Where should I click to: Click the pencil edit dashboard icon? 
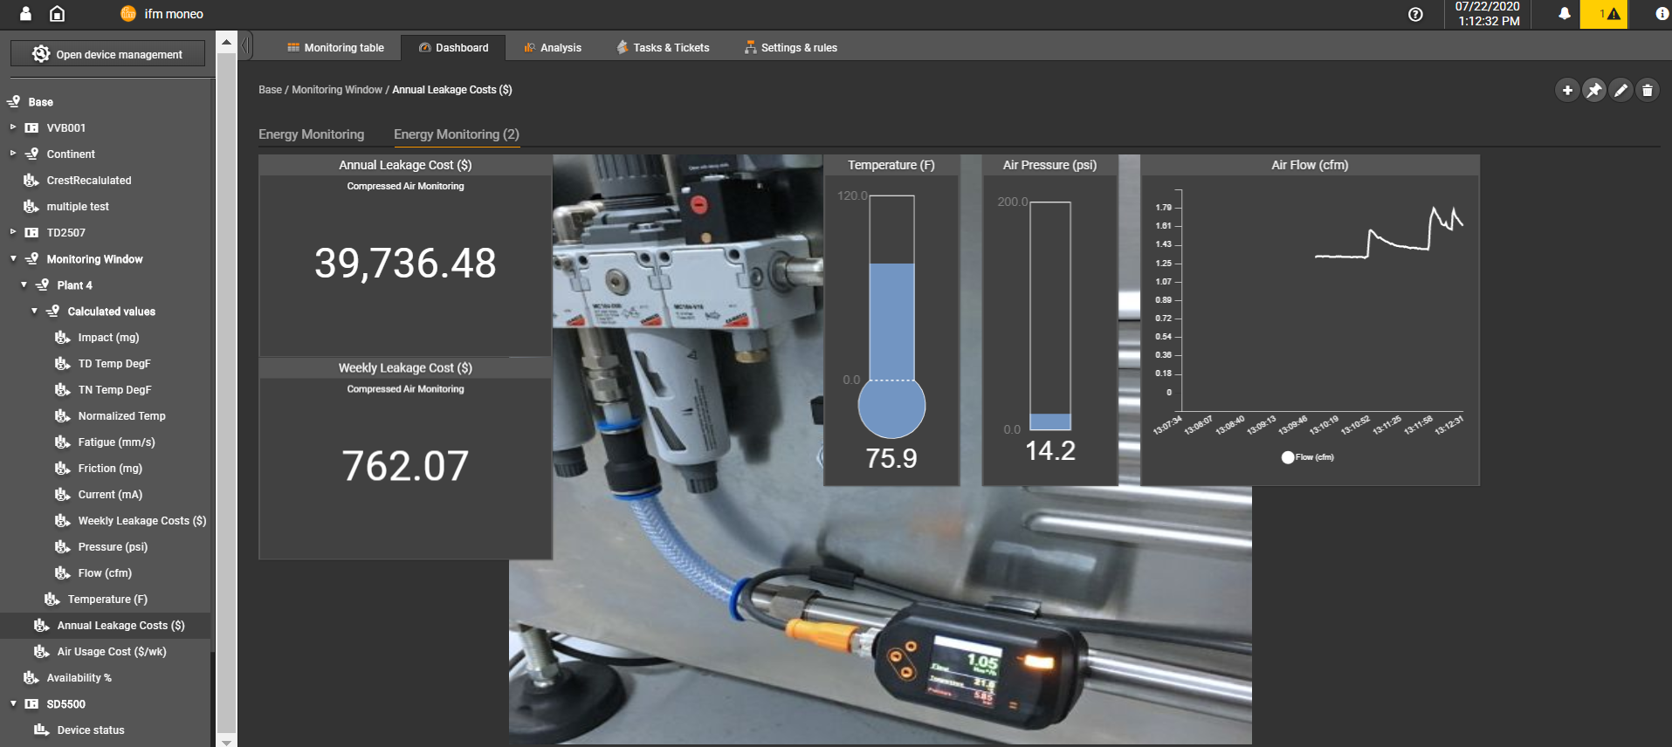[x=1621, y=90]
